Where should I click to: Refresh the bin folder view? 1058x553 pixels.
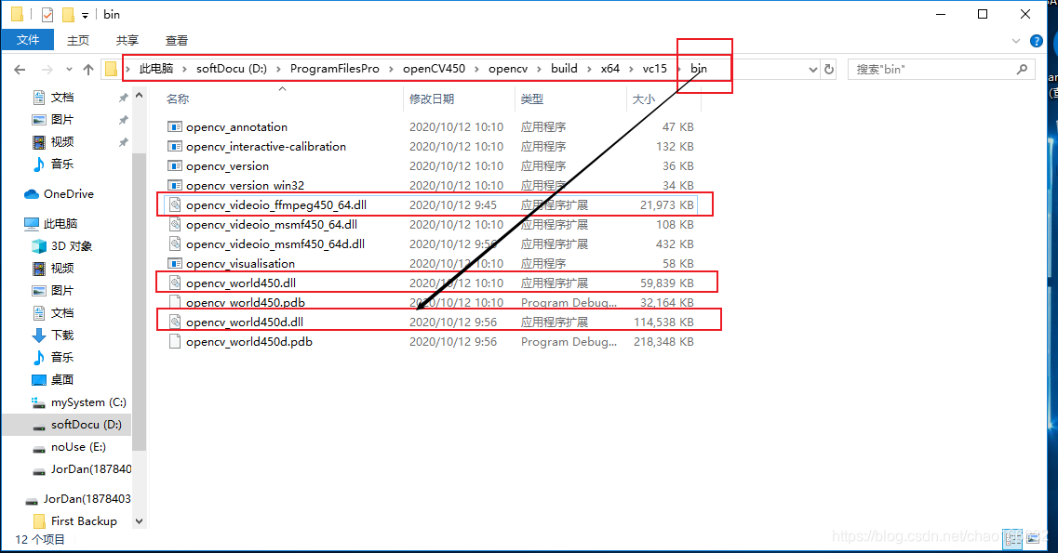coord(829,69)
